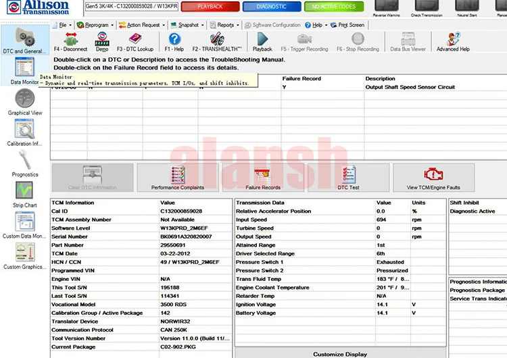Click the Allison Transmission logo
The width and height of the screenshot is (507, 358).
[38, 7]
